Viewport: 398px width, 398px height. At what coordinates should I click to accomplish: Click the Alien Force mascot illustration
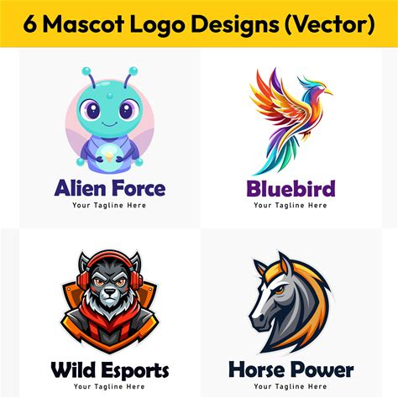click(110, 119)
